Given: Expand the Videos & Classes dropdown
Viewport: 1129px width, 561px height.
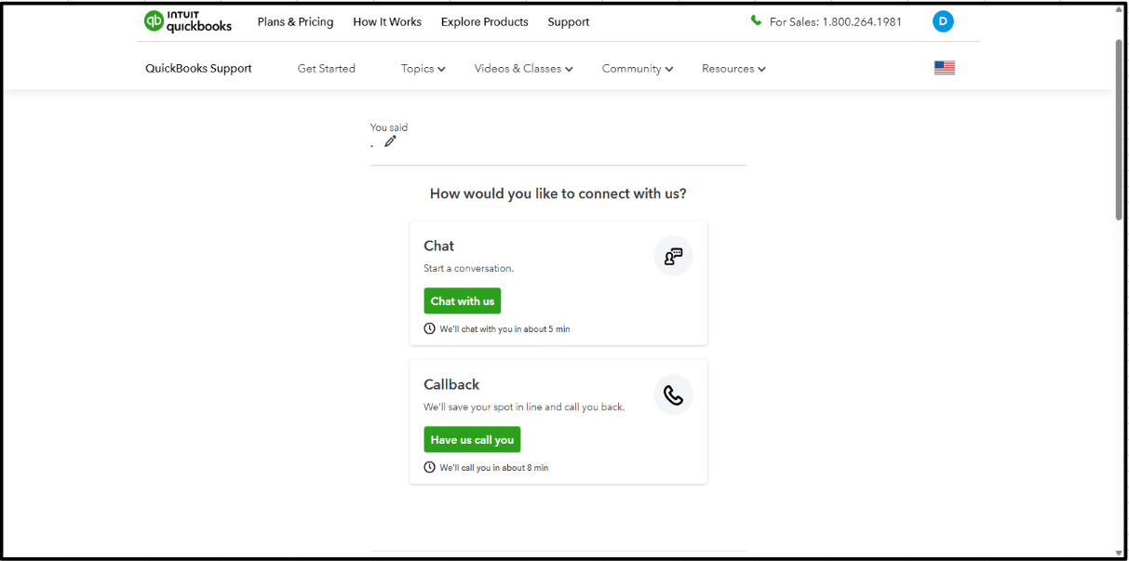Looking at the screenshot, I should click(x=523, y=69).
